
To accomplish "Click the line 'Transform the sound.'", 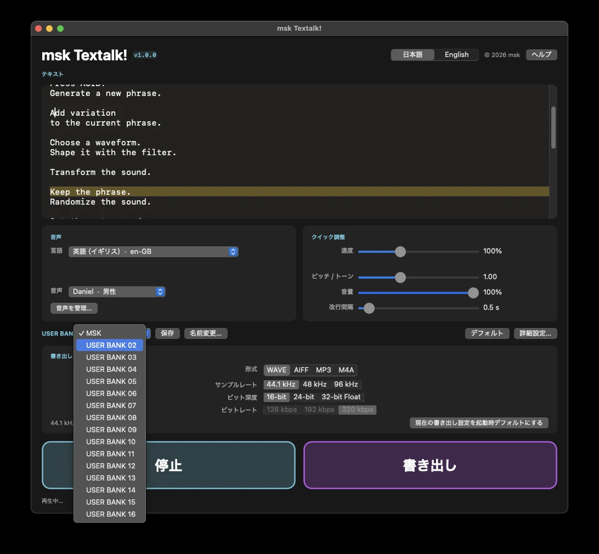I will pyautogui.click(x=100, y=172).
